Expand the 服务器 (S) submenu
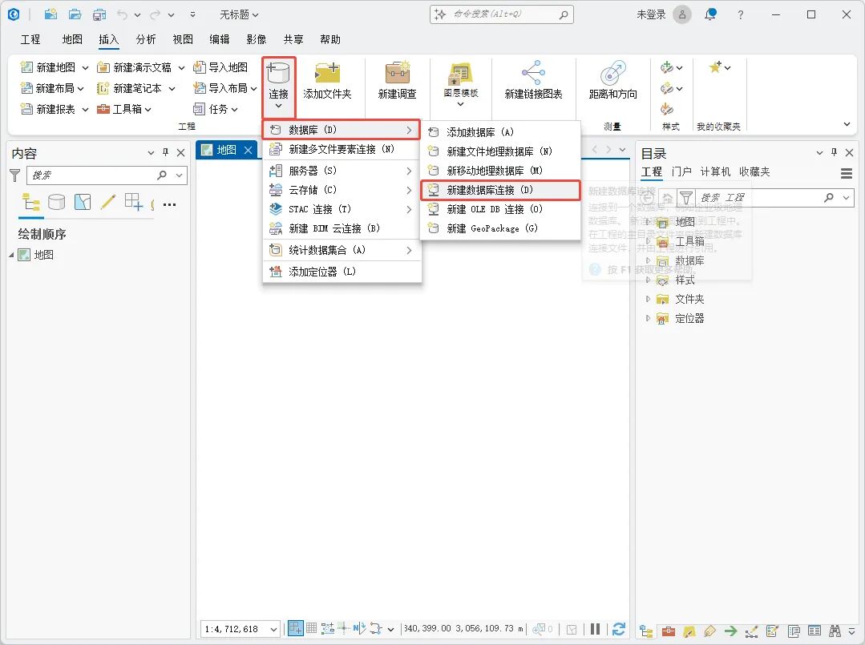Image resolution: width=865 pixels, height=645 pixels. tap(342, 171)
